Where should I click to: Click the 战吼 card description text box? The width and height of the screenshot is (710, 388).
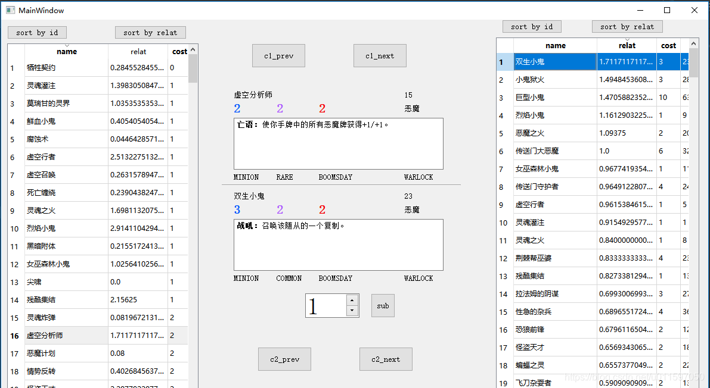[338, 245]
